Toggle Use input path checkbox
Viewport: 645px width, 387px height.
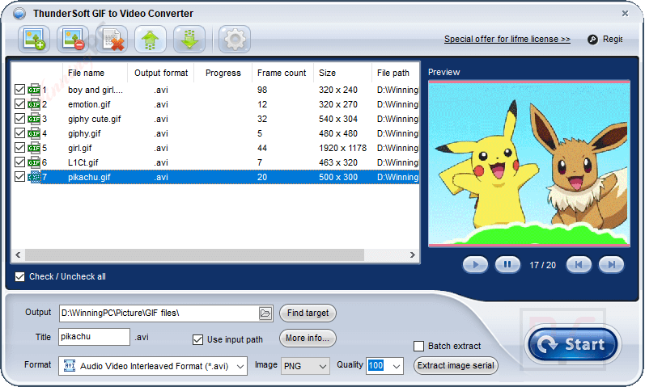(197, 340)
